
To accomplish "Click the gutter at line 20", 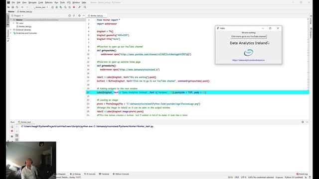I will (88, 92).
